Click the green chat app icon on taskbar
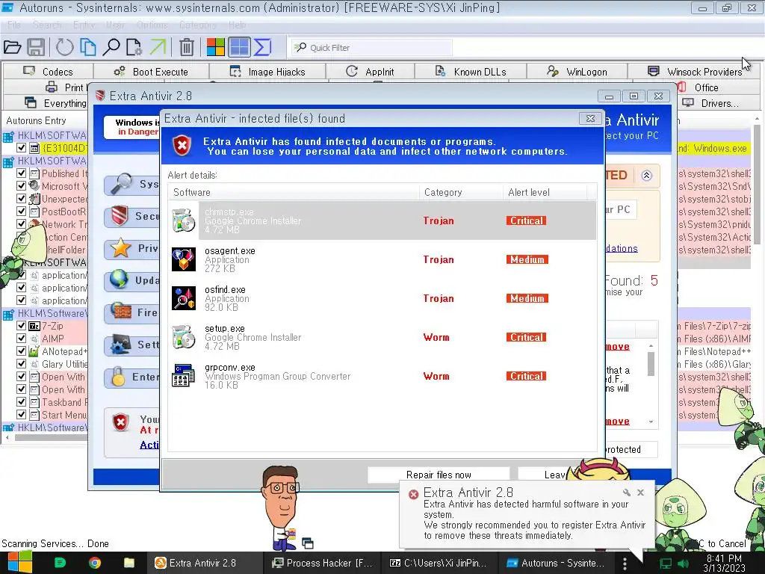 pos(60,563)
